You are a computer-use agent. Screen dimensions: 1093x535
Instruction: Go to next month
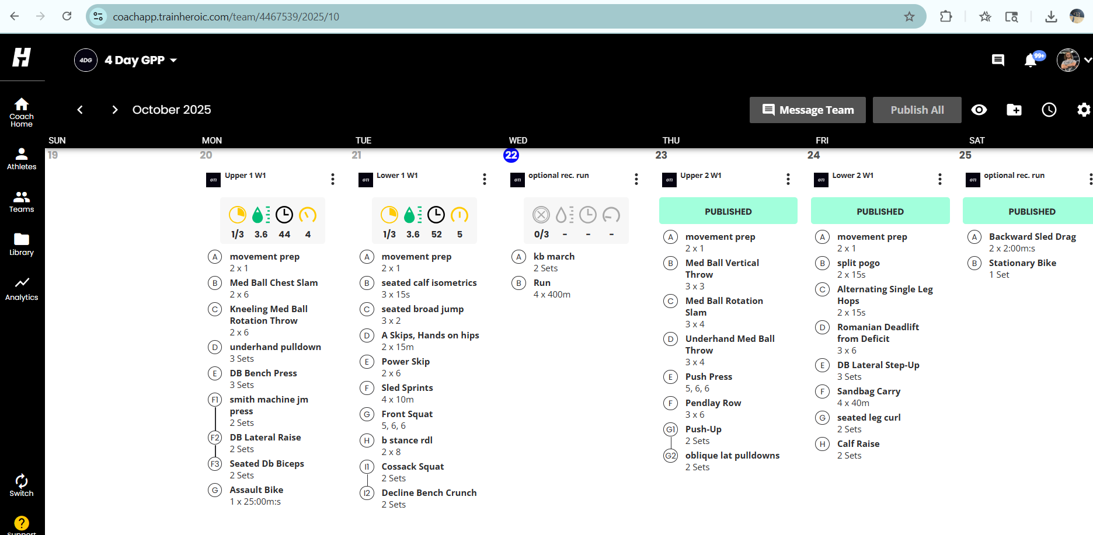coord(115,110)
